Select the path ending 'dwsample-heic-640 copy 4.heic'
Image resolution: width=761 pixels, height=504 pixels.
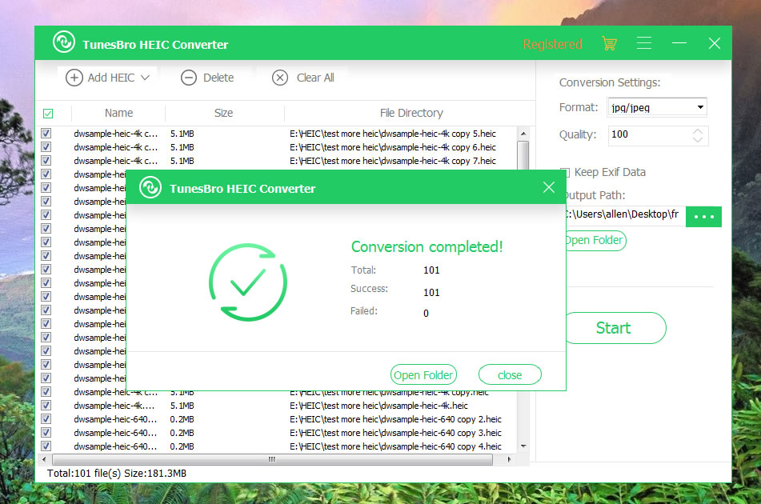(x=395, y=446)
